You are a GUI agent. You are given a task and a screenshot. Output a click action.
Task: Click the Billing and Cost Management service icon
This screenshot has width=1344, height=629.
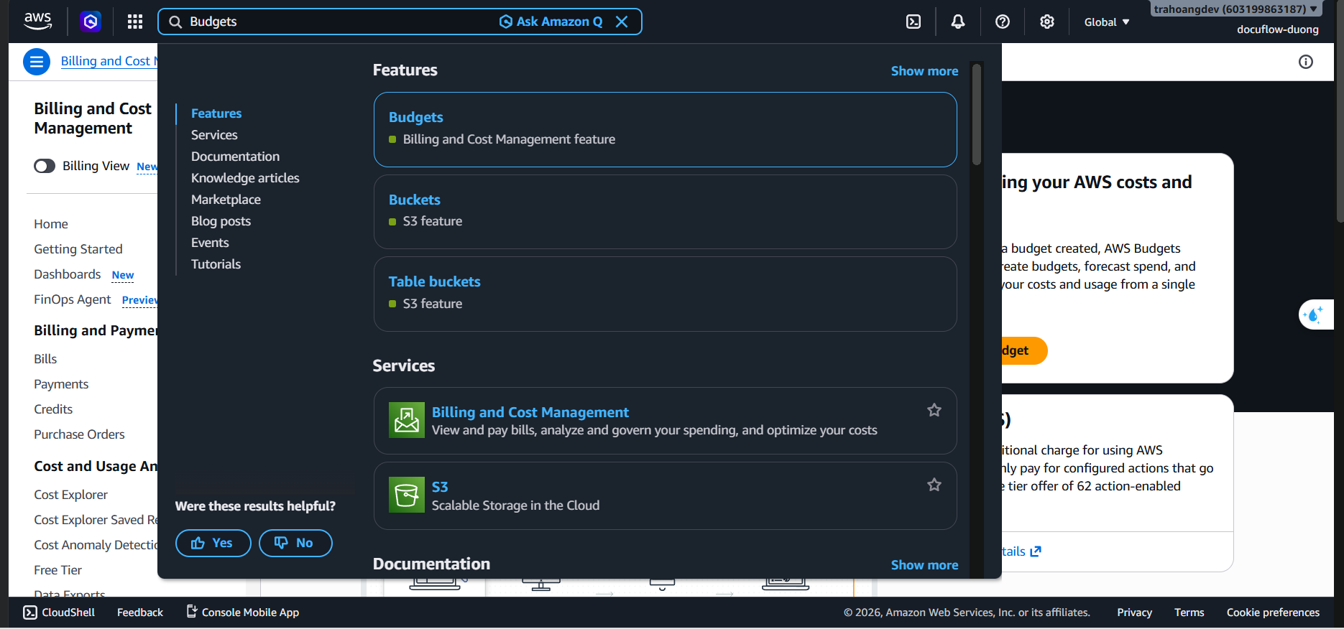407,420
